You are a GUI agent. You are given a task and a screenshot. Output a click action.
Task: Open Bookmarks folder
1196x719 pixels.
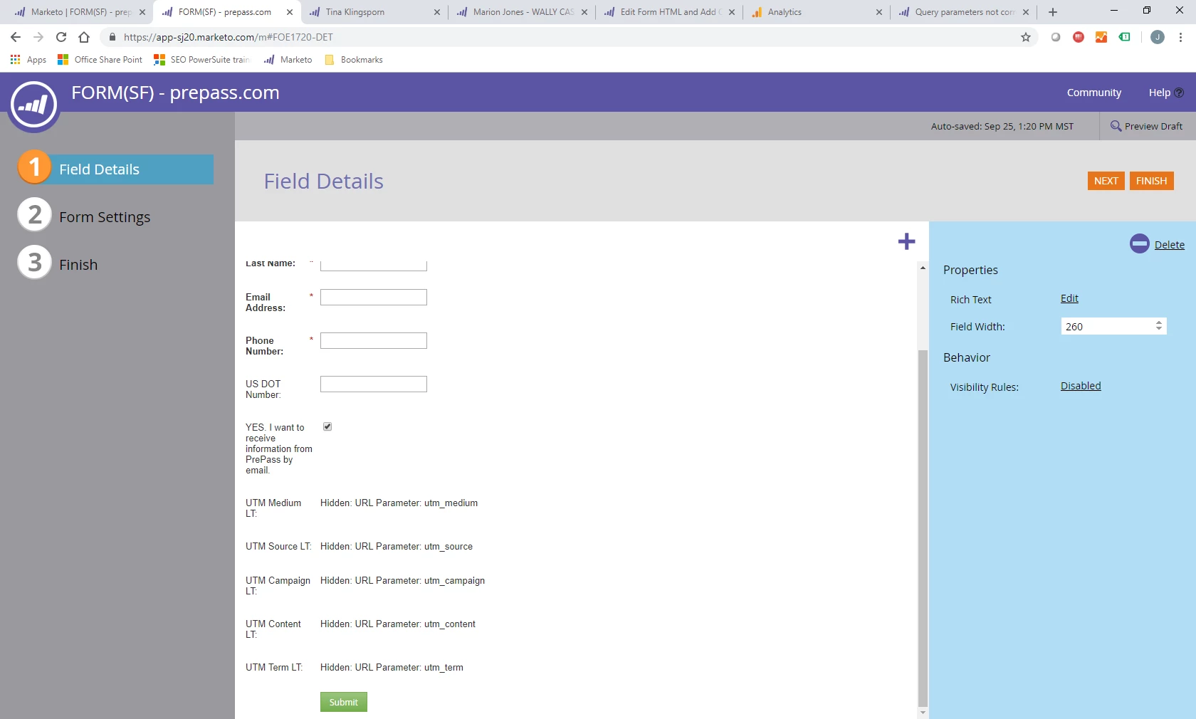[x=354, y=60]
